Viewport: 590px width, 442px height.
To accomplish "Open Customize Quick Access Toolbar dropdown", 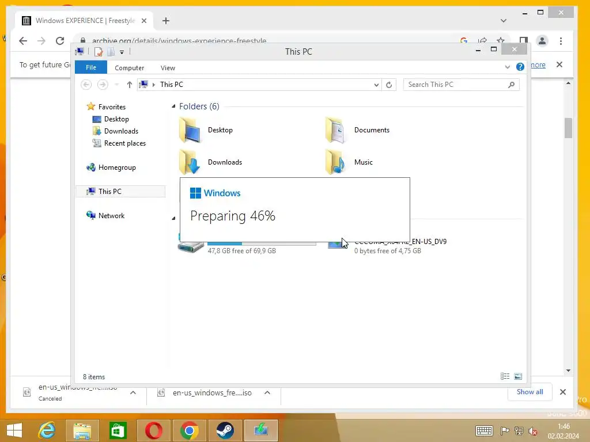I will 122,52.
